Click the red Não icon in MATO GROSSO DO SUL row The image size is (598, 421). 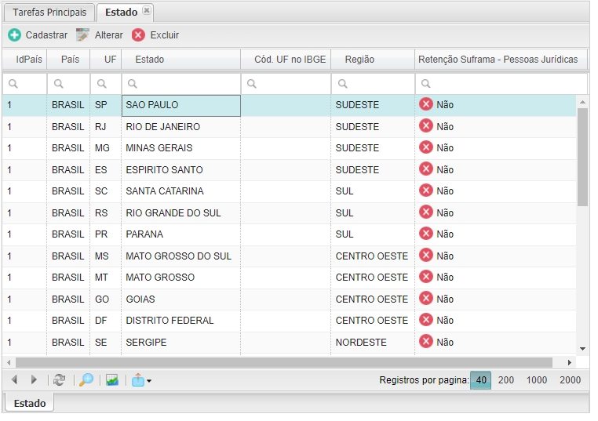[426, 255]
